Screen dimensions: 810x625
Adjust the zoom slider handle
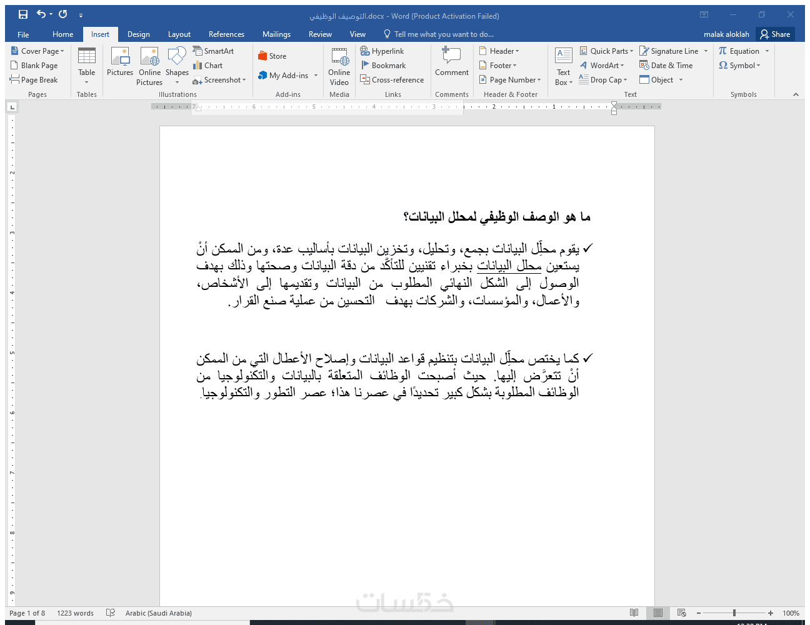click(734, 613)
